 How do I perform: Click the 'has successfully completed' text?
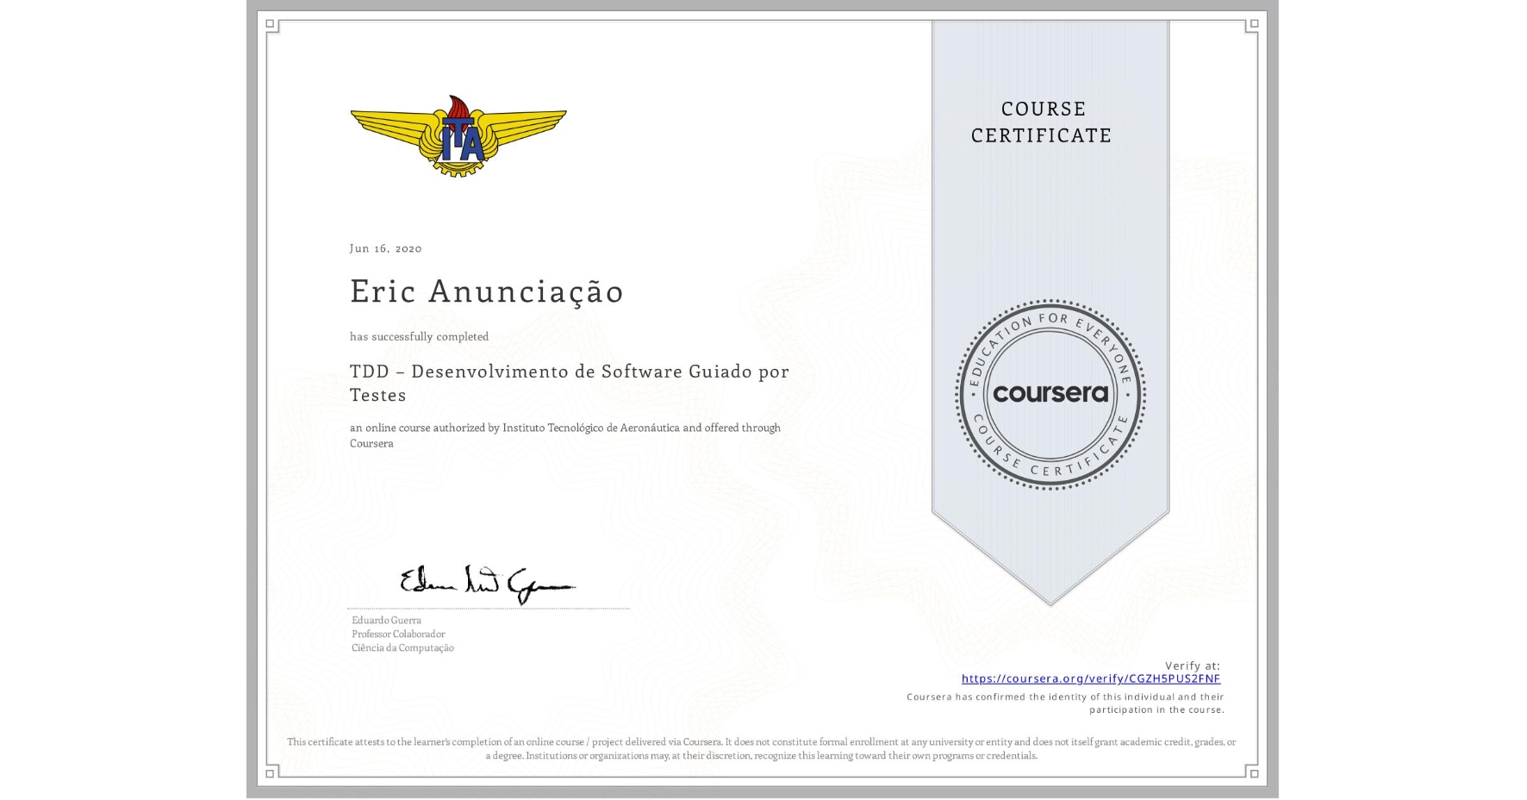point(419,336)
